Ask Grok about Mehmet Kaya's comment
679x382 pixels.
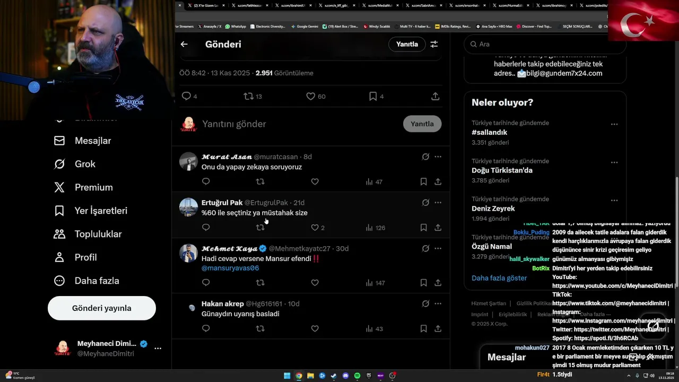(425, 248)
